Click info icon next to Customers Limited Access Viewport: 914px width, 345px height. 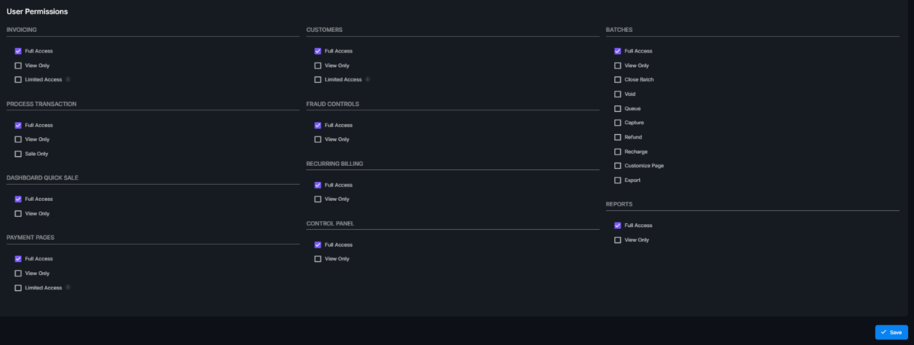pos(368,79)
